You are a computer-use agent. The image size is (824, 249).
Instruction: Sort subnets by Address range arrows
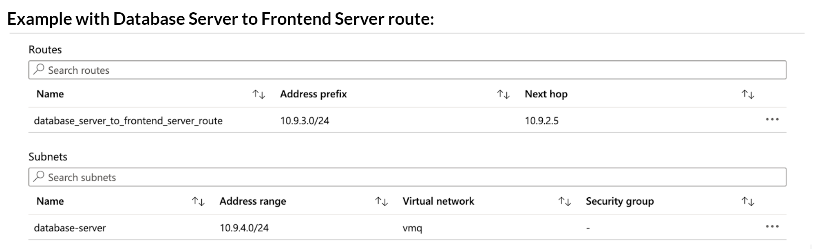pyautogui.click(x=381, y=201)
